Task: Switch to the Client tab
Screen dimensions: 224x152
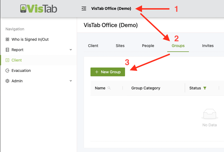Action: (93, 46)
